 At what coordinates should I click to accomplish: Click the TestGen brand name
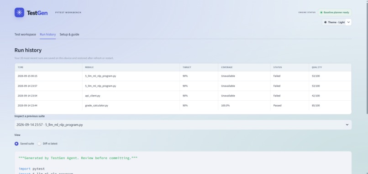37,13
